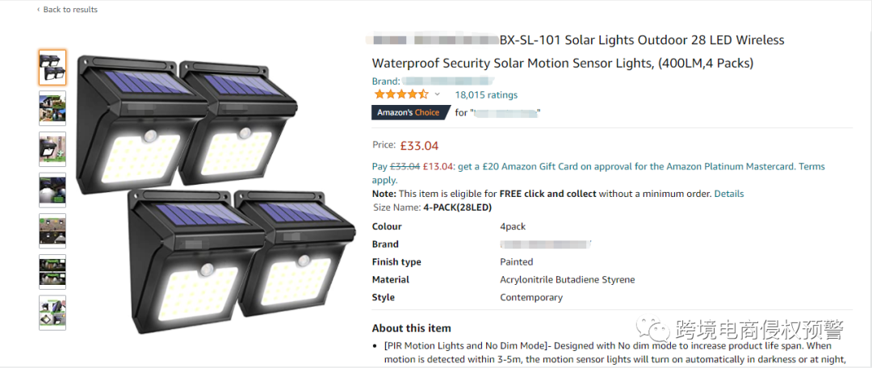Click the Back to results link

pos(70,10)
